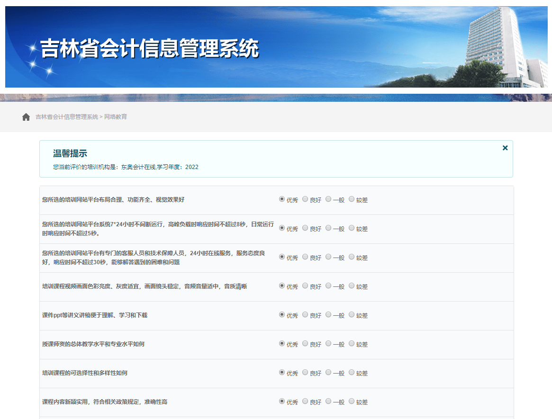552x419 pixels.
Task: Click the home icon in the breadcrumb bar
Action: pyautogui.click(x=26, y=116)
